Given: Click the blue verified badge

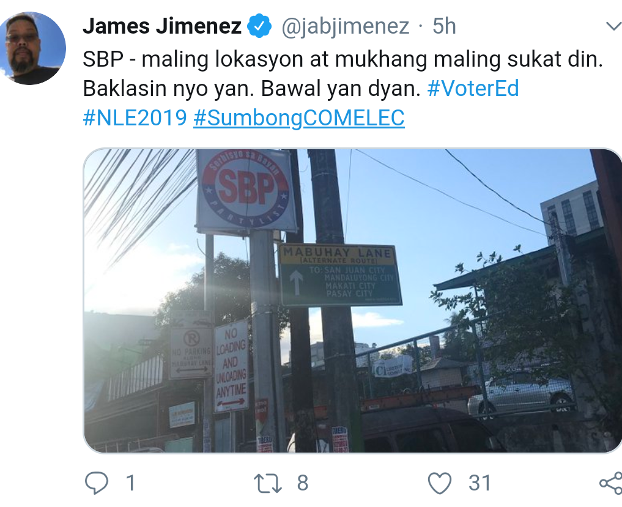Looking at the screenshot, I should point(259,26).
